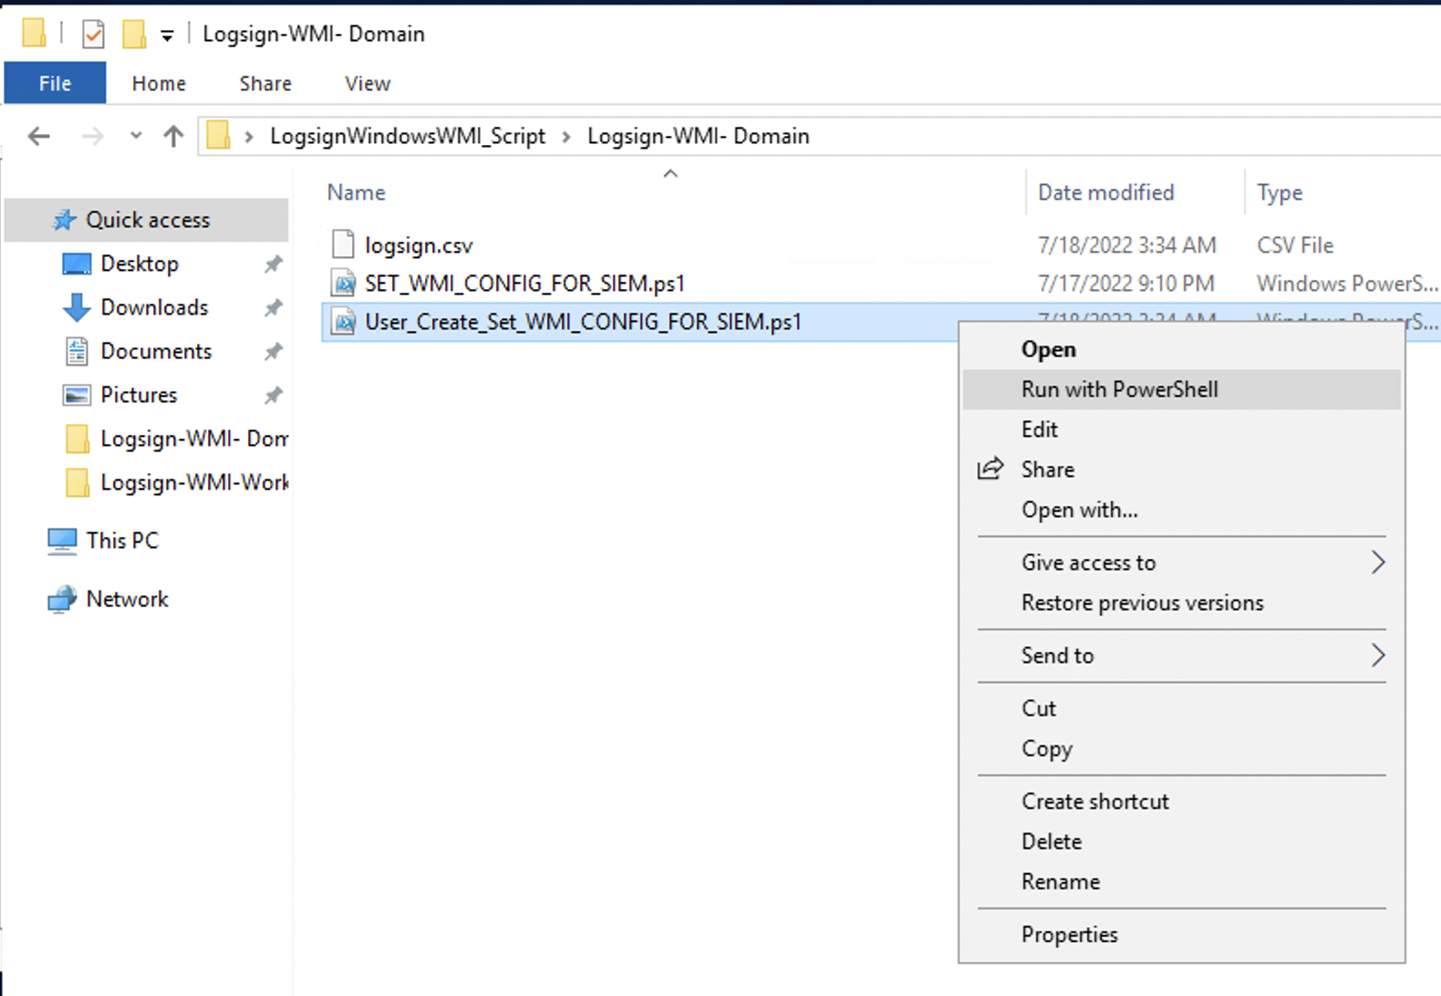Sort by the Name column header
Viewport: 1441px width, 996px height.
tap(357, 192)
